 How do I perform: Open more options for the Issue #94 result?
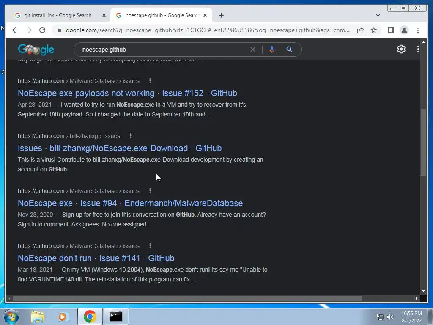coord(150,191)
